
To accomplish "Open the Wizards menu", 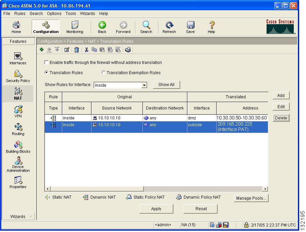I will click(x=87, y=14).
